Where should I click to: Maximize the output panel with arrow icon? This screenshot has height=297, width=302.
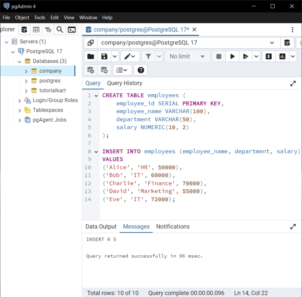(x=293, y=227)
